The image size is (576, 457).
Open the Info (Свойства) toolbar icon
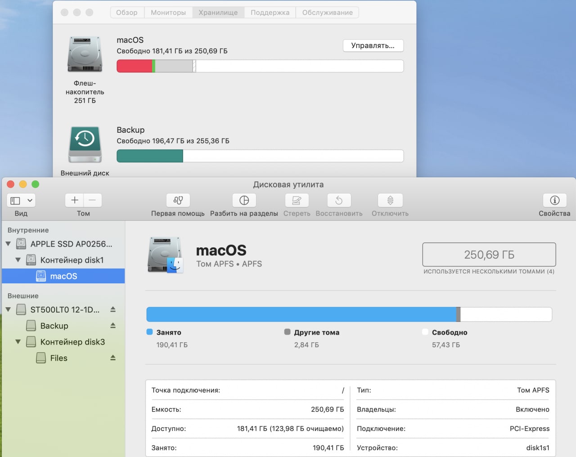pyautogui.click(x=554, y=200)
